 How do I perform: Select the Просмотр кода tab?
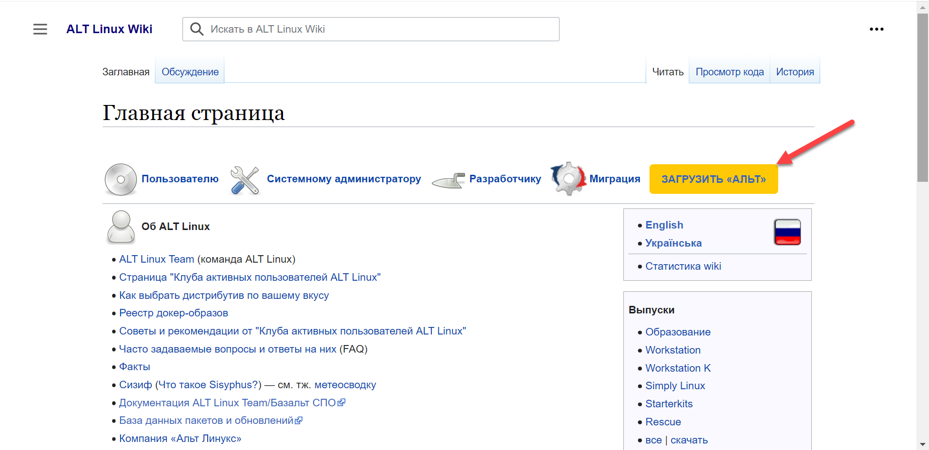(x=729, y=72)
